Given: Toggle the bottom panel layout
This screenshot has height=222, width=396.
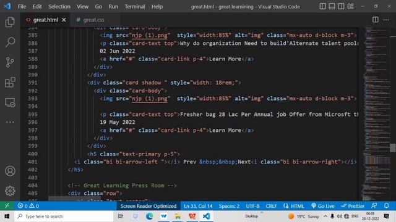Looking at the screenshot, I should [x=332, y=6].
